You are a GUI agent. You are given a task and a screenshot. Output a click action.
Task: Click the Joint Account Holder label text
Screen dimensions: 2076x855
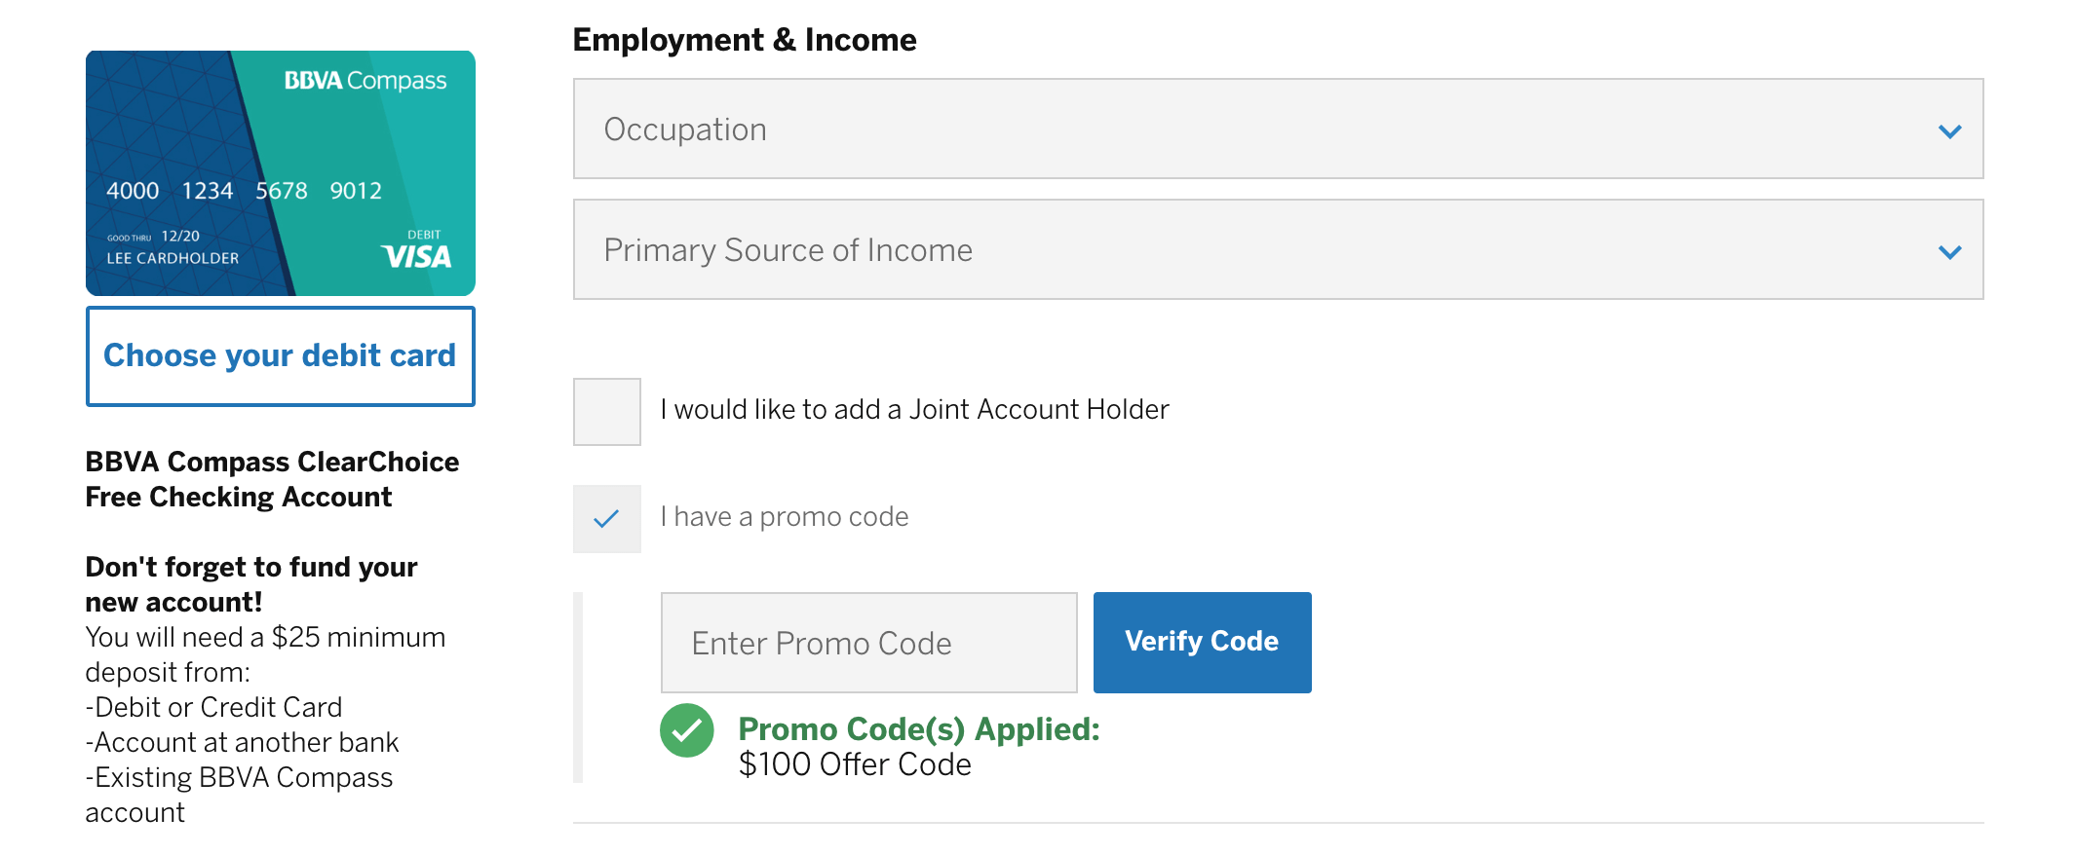point(914,409)
